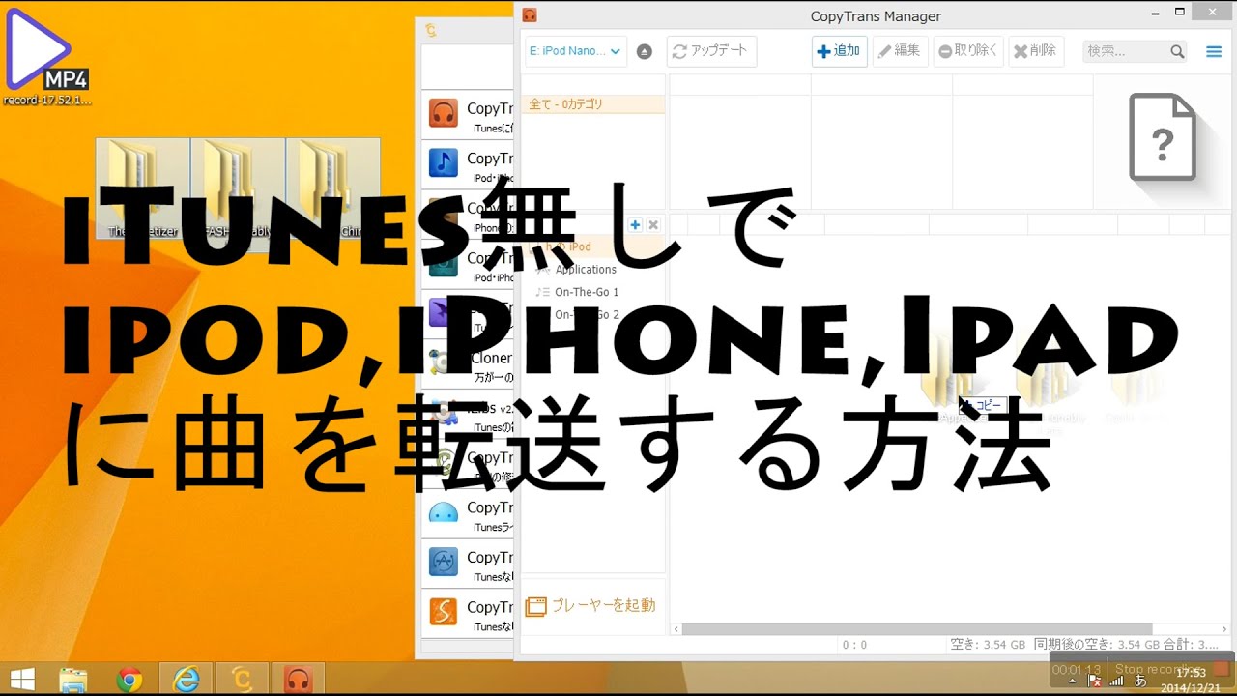The width and height of the screenshot is (1237, 696).
Task: Select the 全て - 0カテゴリ category row
Action: (x=592, y=104)
